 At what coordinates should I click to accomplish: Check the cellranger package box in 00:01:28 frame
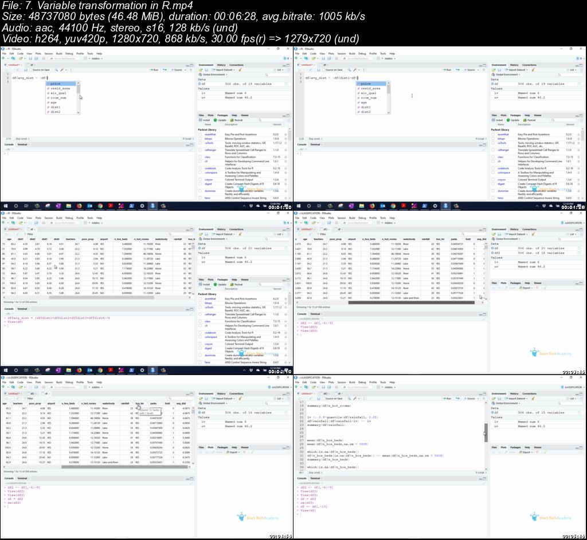[x=494, y=150]
